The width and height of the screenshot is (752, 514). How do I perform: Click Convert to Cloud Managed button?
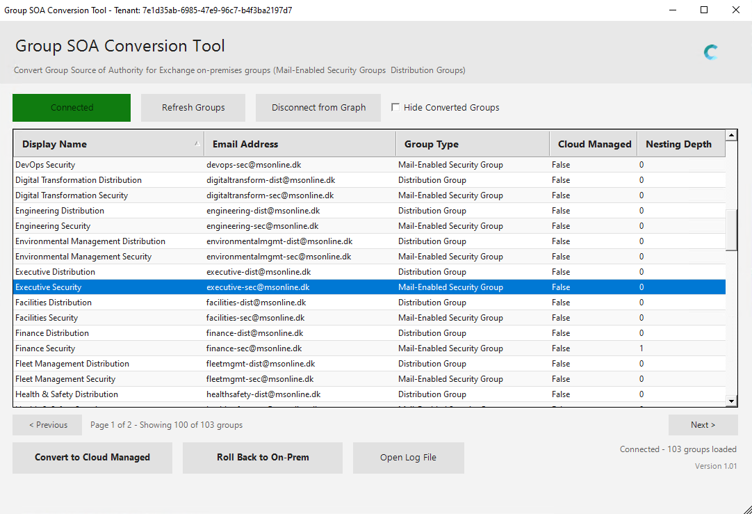click(x=92, y=458)
